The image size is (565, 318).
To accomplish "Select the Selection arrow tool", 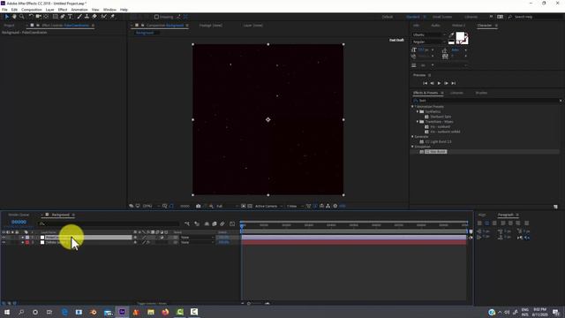I will tap(6, 17).
